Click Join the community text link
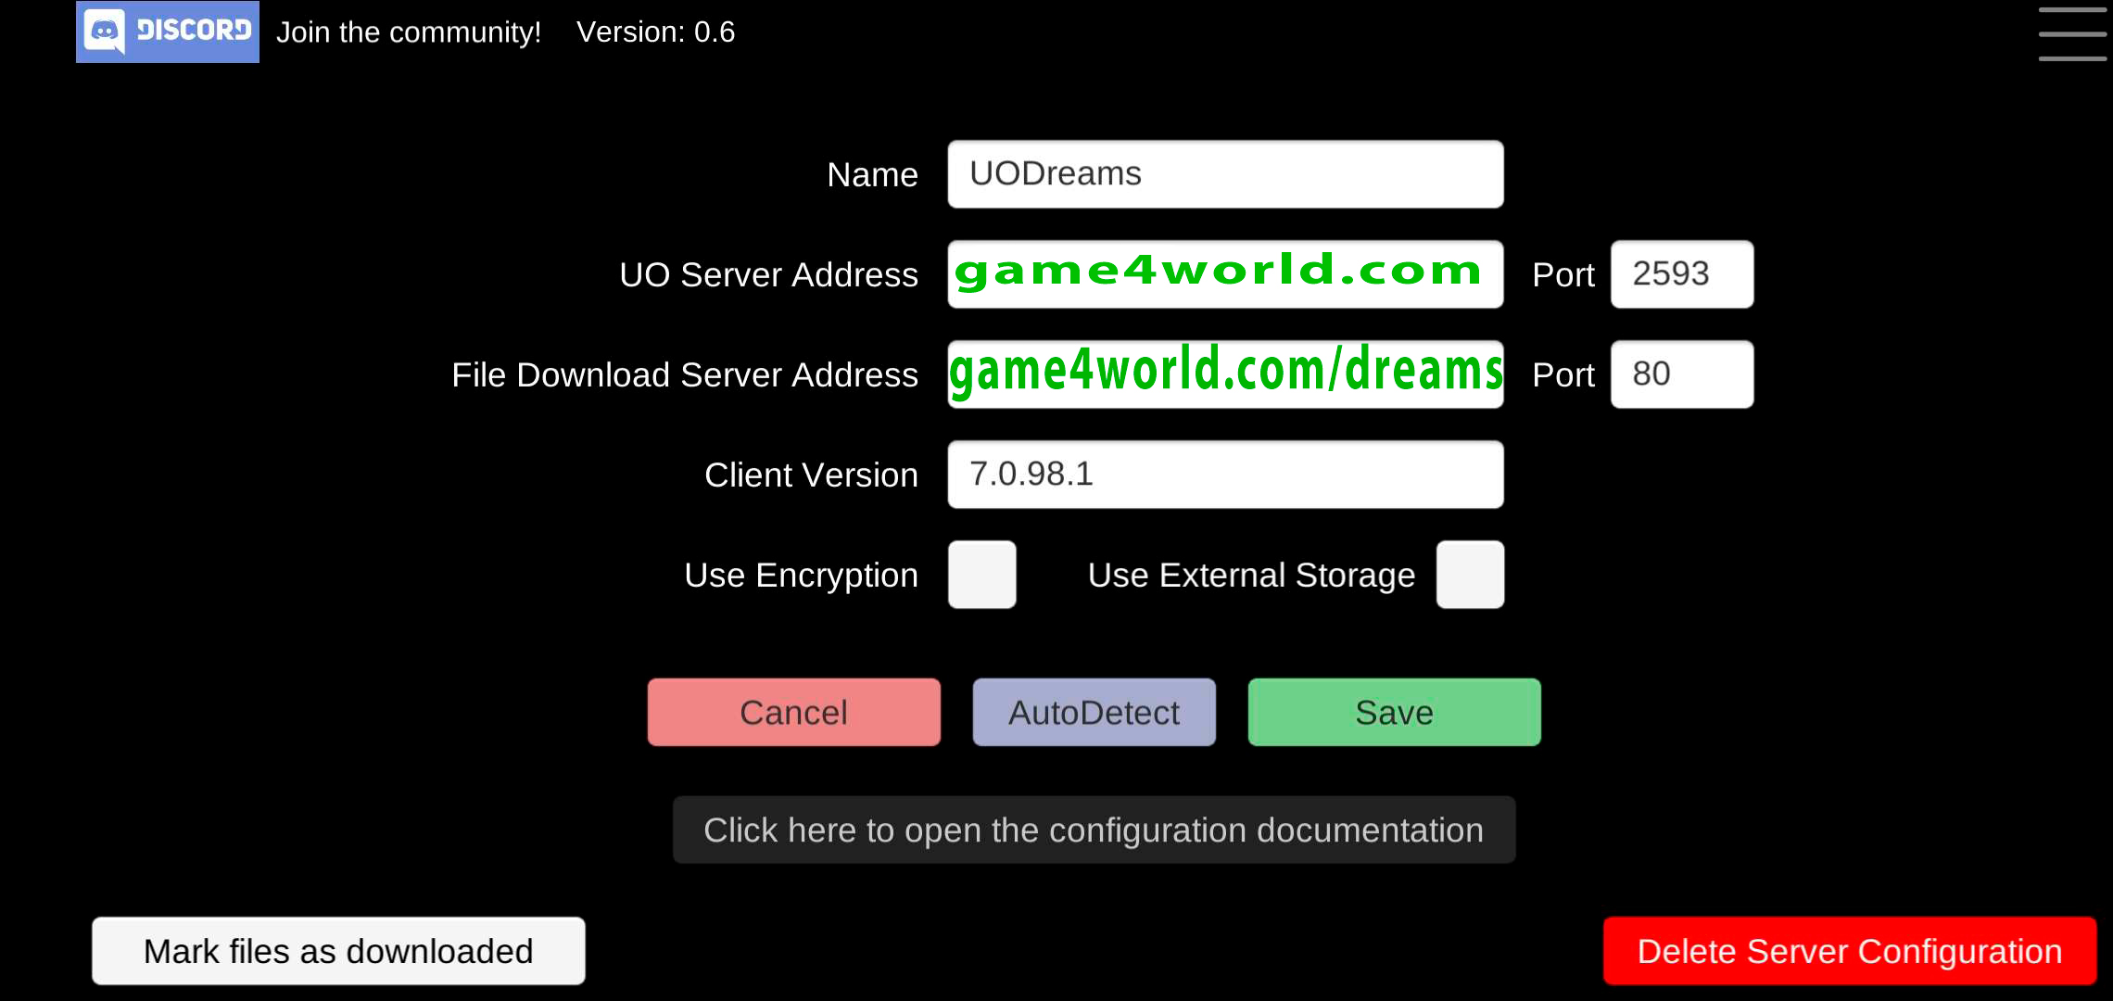Image resolution: width=2113 pixels, height=1001 pixels. pyautogui.click(x=410, y=32)
